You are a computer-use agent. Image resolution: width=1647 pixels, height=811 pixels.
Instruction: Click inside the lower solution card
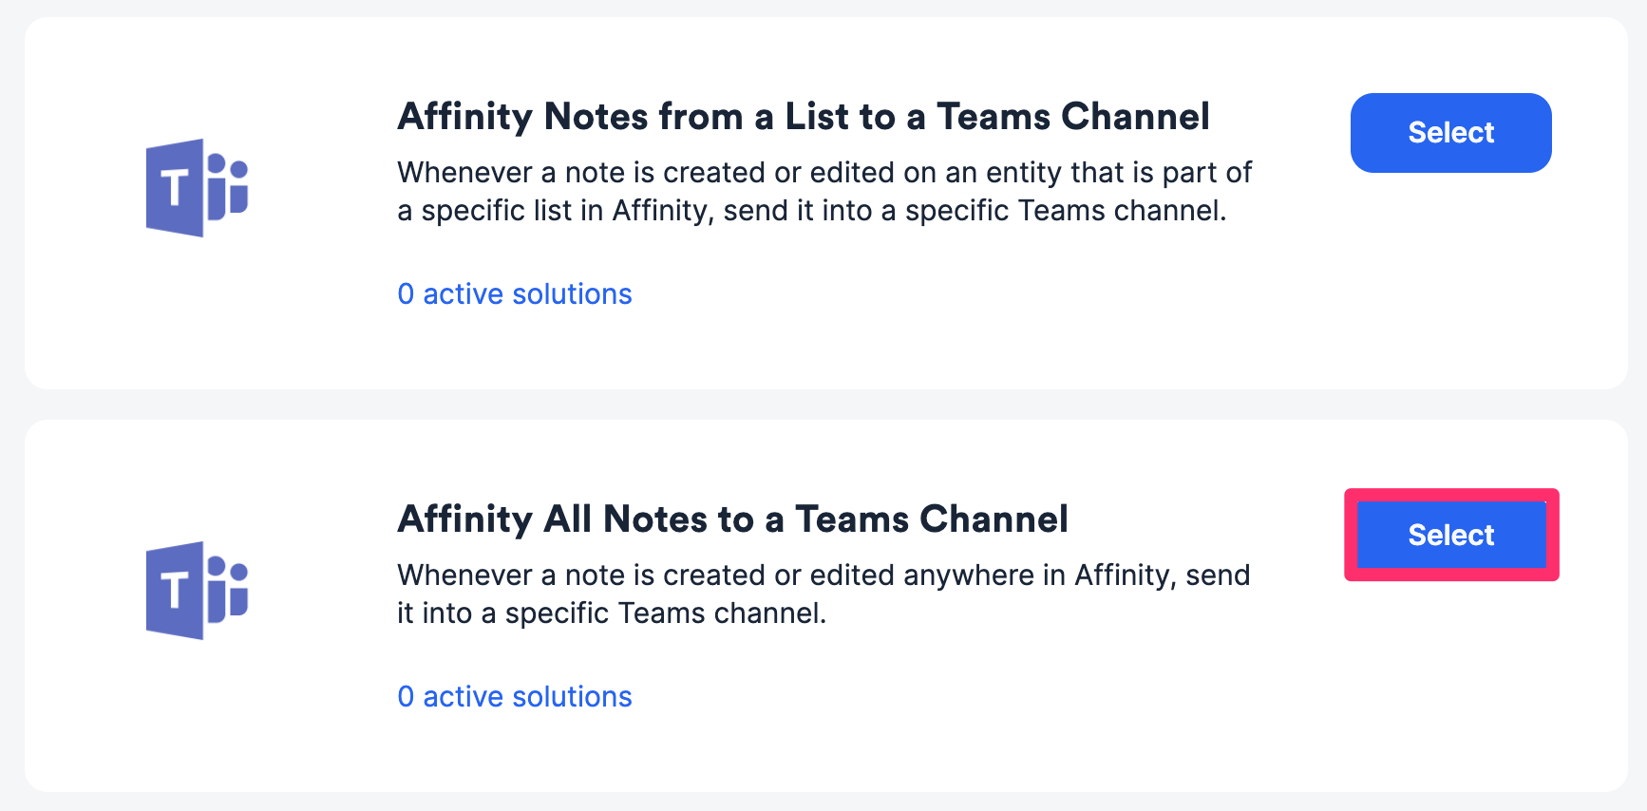pyautogui.click(x=823, y=608)
